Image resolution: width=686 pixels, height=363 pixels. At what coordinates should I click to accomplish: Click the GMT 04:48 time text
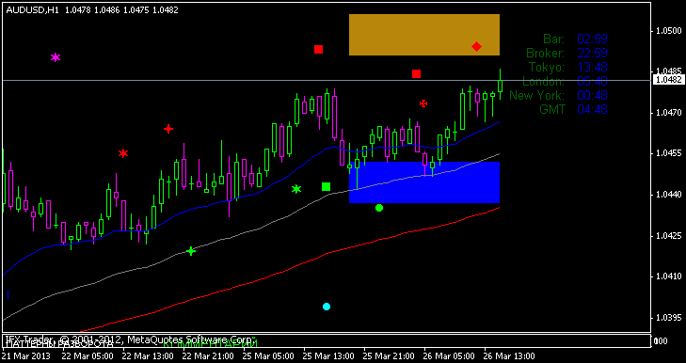[x=573, y=109]
